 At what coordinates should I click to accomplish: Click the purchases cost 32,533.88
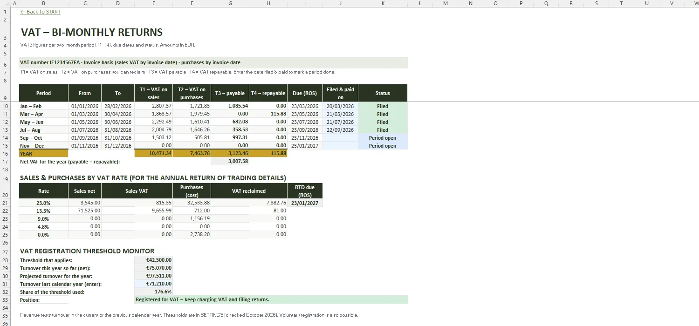(x=192, y=203)
